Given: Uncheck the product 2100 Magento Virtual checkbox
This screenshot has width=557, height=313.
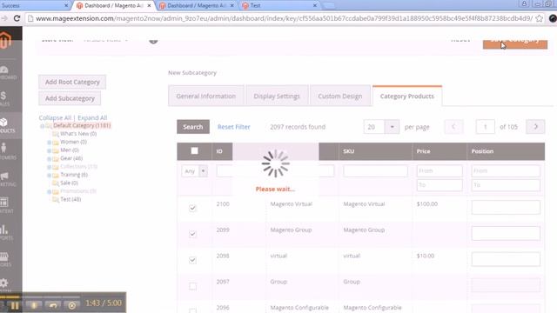Looking at the screenshot, I should pos(192,208).
